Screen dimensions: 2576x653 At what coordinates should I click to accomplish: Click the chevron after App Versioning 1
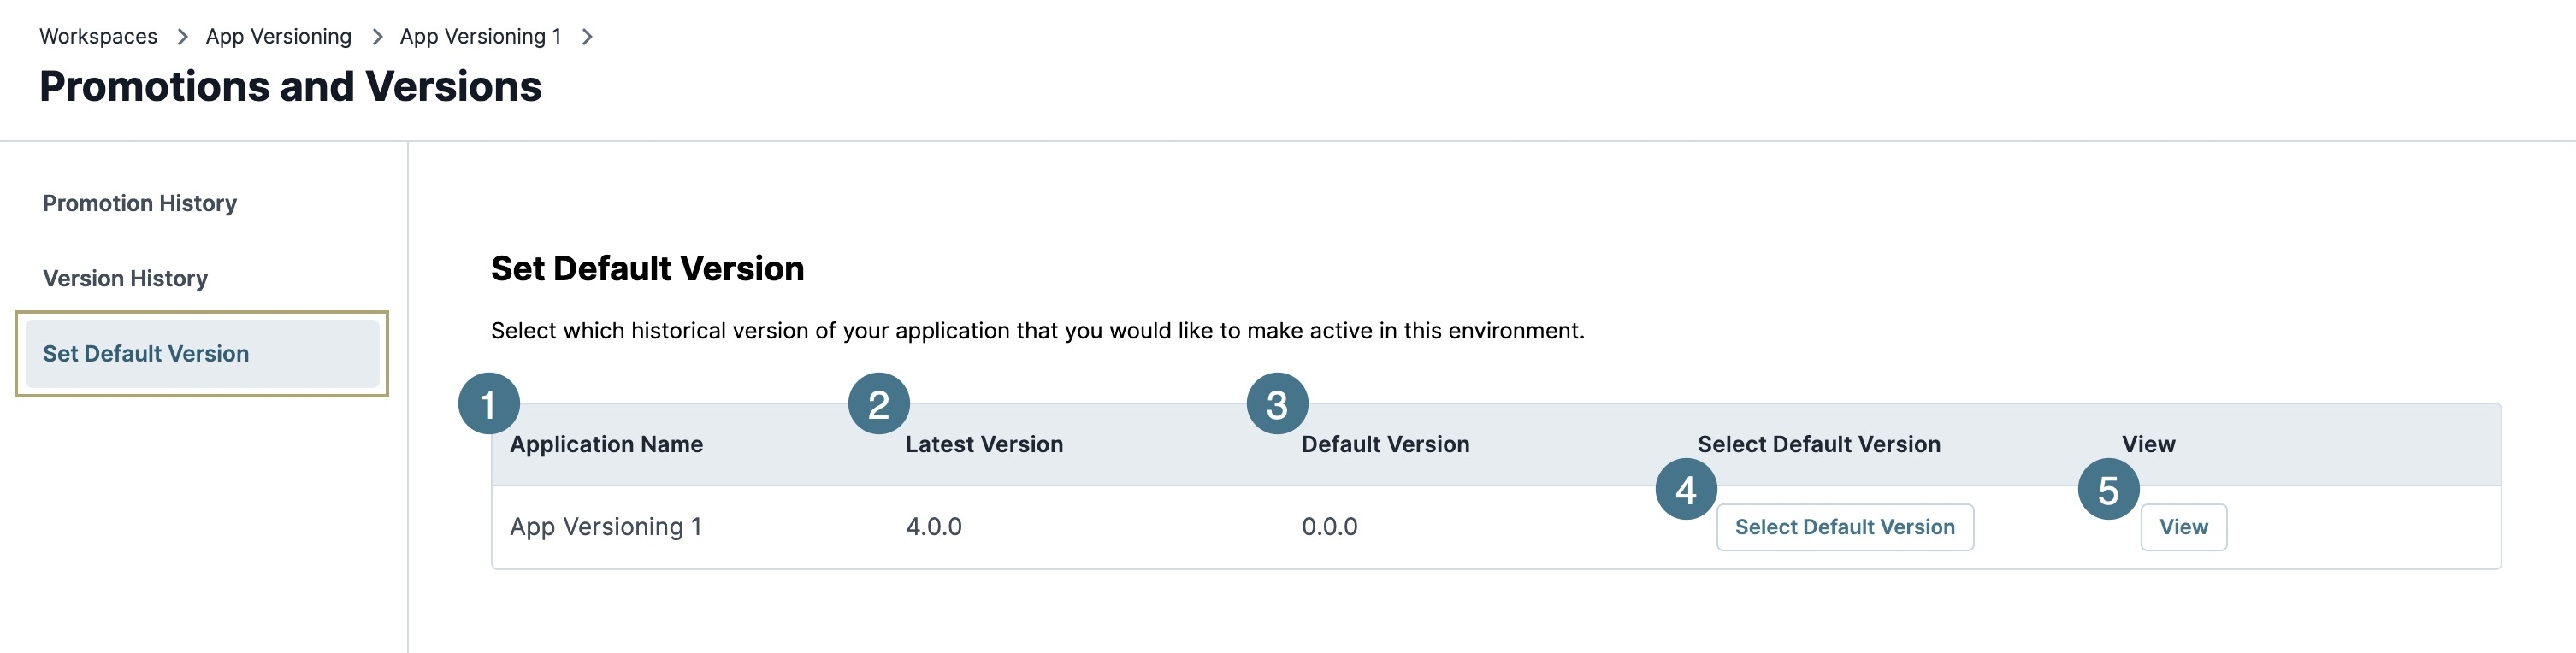coord(587,37)
